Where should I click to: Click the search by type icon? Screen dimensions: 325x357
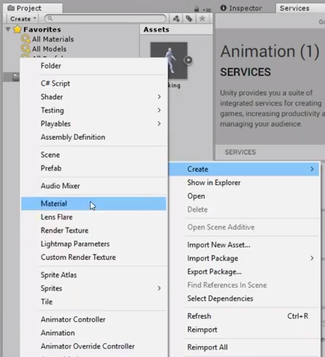[x=176, y=18]
